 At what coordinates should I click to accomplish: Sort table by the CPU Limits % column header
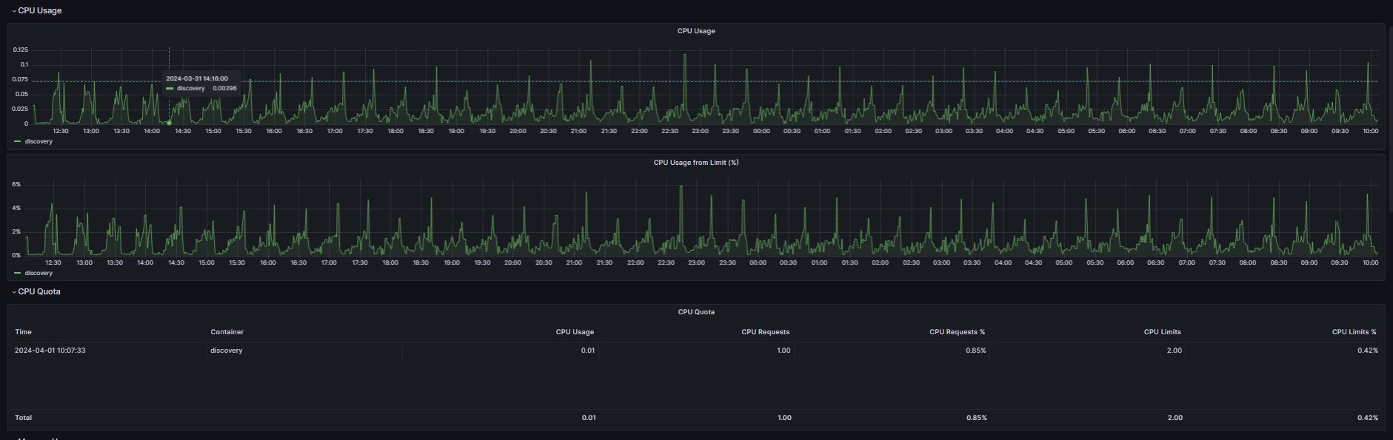pyautogui.click(x=1354, y=332)
